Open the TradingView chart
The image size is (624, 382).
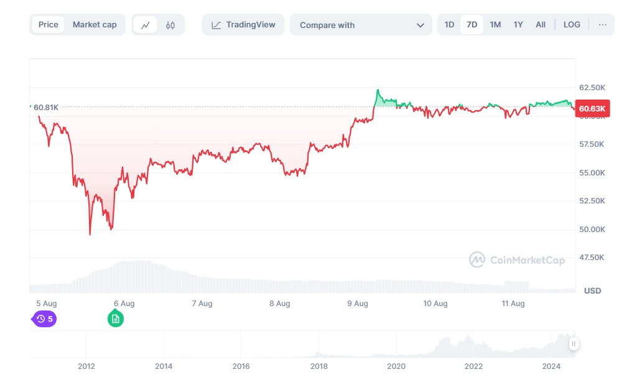[x=243, y=25]
